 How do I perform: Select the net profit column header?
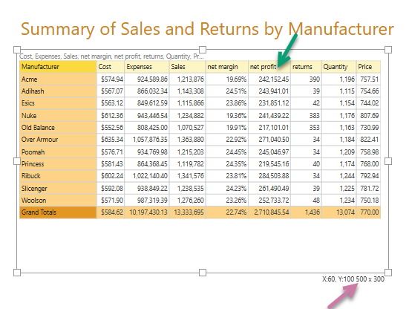[x=269, y=67]
